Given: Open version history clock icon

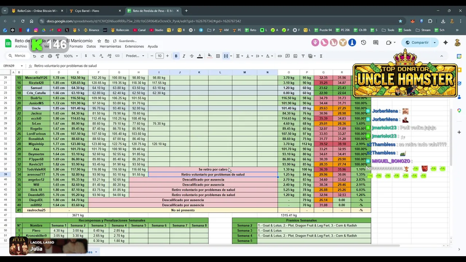Looking at the screenshot, I should click(x=363, y=43).
